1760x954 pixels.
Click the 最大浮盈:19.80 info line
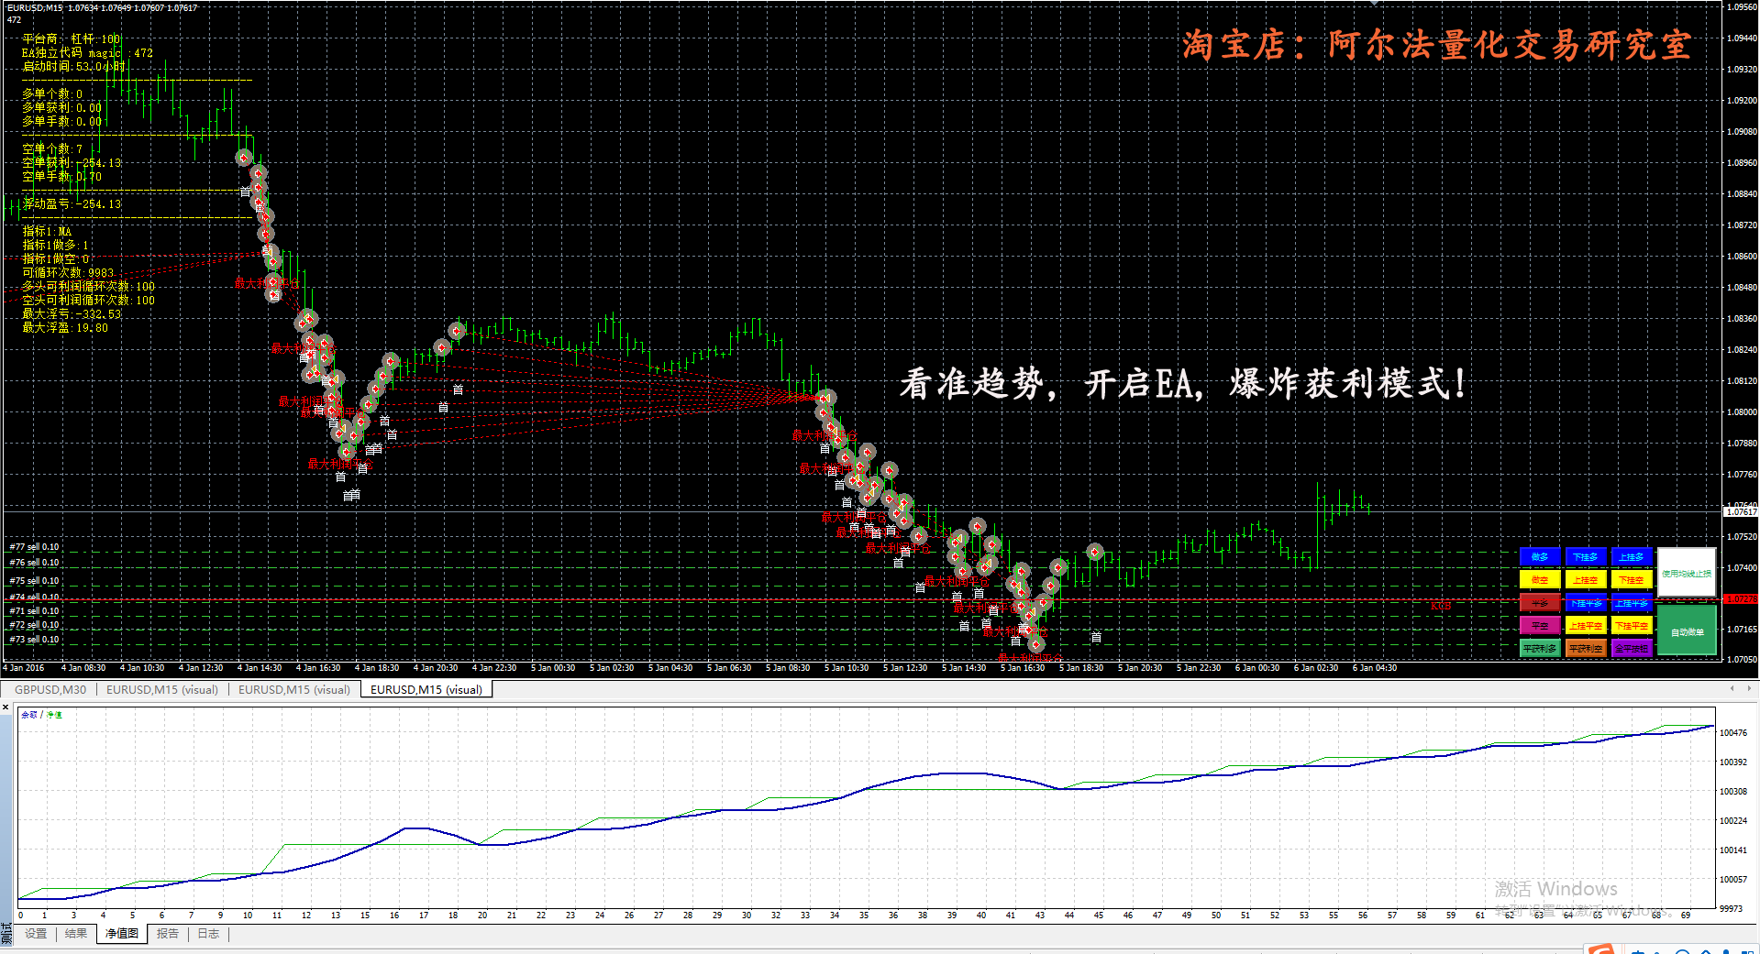[65, 328]
